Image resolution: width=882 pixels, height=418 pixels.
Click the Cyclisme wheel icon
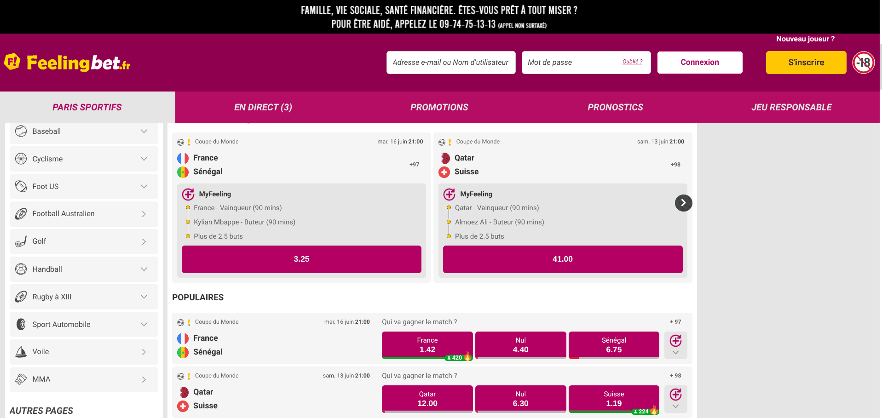point(21,159)
